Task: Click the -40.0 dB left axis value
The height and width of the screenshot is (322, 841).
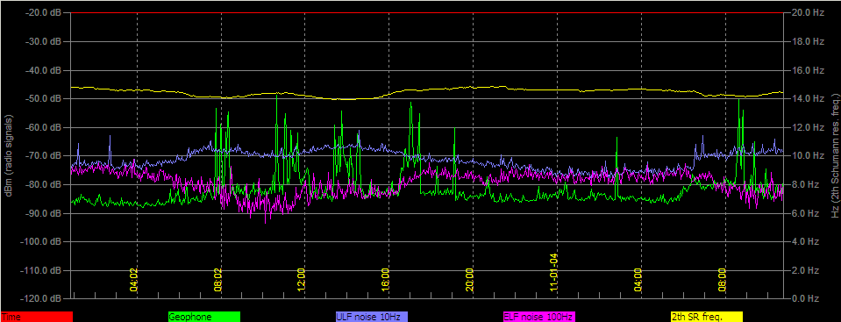Action: pyautogui.click(x=43, y=70)
